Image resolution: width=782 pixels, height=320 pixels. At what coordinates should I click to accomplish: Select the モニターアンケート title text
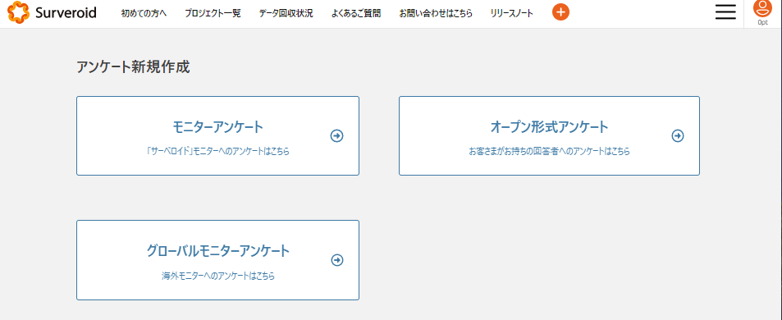pyautogui.click(x=218, y=127)
